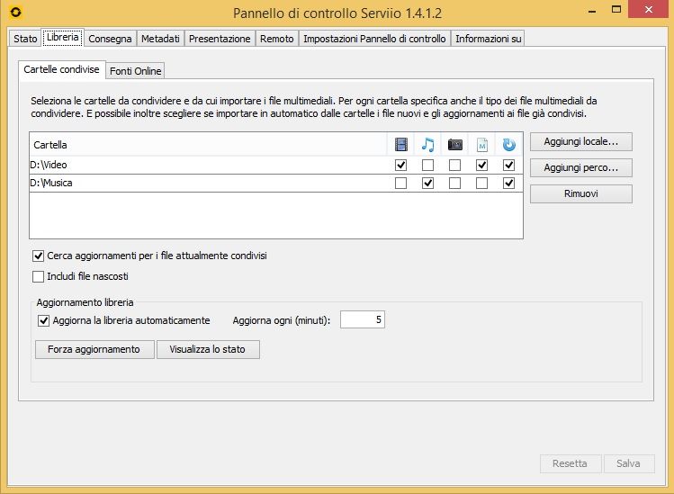Toggle Aggiorna la libreria automaticamente
674x494 pixels.
pyautogui.click(x=44, y=320)
